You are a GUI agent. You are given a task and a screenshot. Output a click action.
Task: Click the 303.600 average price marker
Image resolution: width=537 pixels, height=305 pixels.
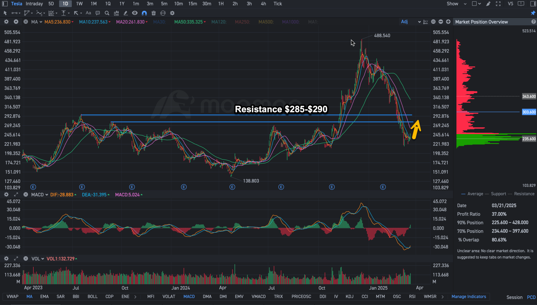click(529, 112)
